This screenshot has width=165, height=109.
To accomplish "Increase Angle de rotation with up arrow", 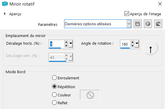I will 132,42.
